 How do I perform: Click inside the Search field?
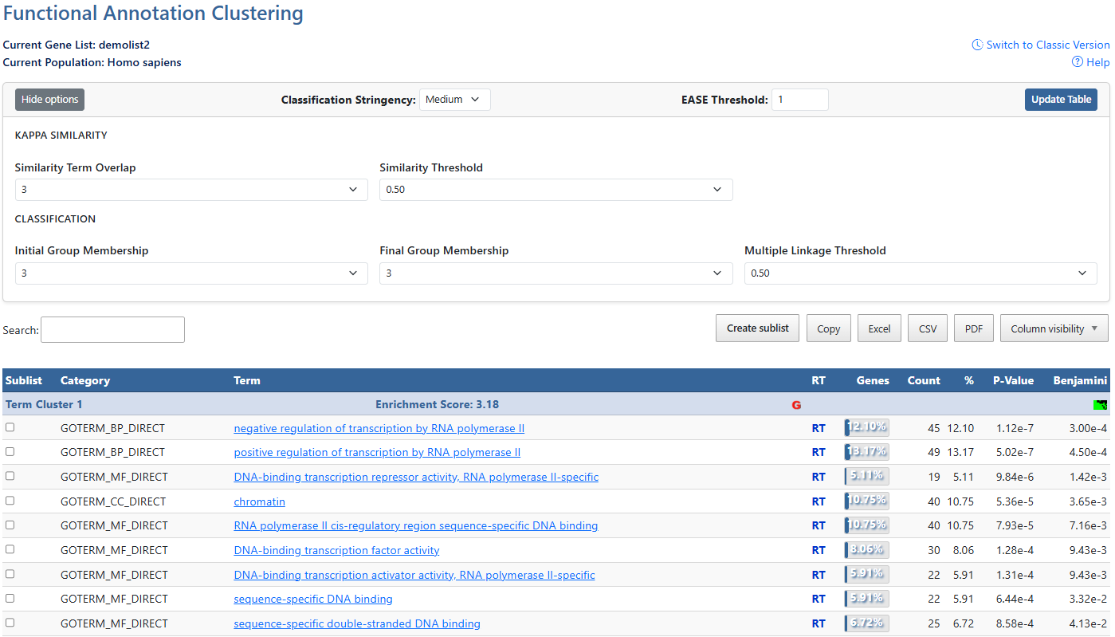tap(112, 329)
